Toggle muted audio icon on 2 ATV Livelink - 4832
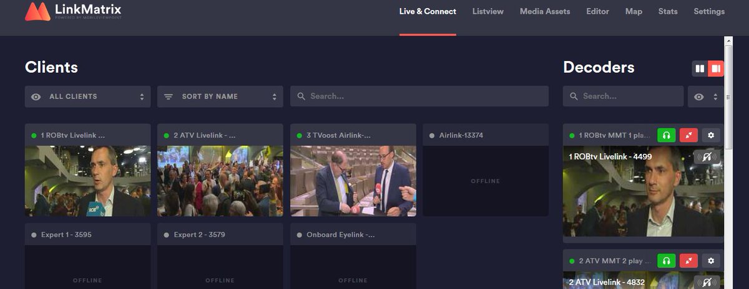Image resolution: width=749 pixels, height=289 pixels. pyautogui.click(x=707, y=282)
